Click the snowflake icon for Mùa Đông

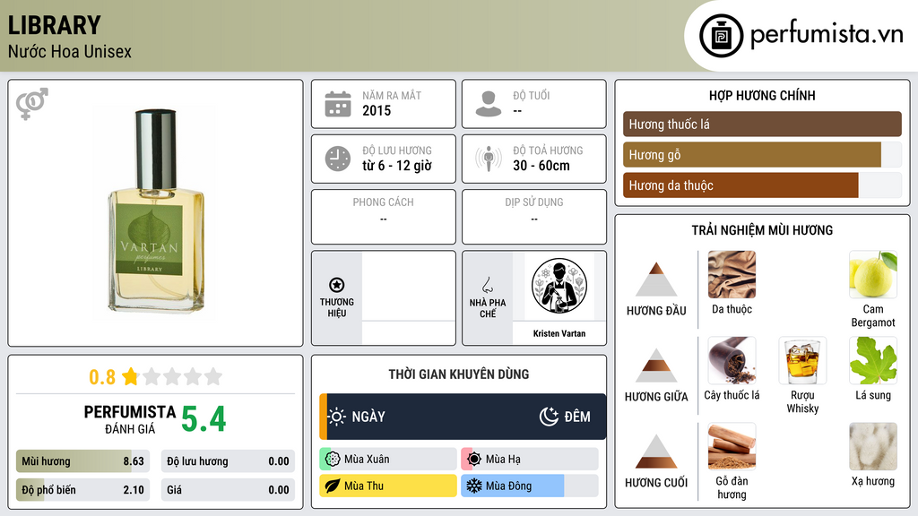473,486
